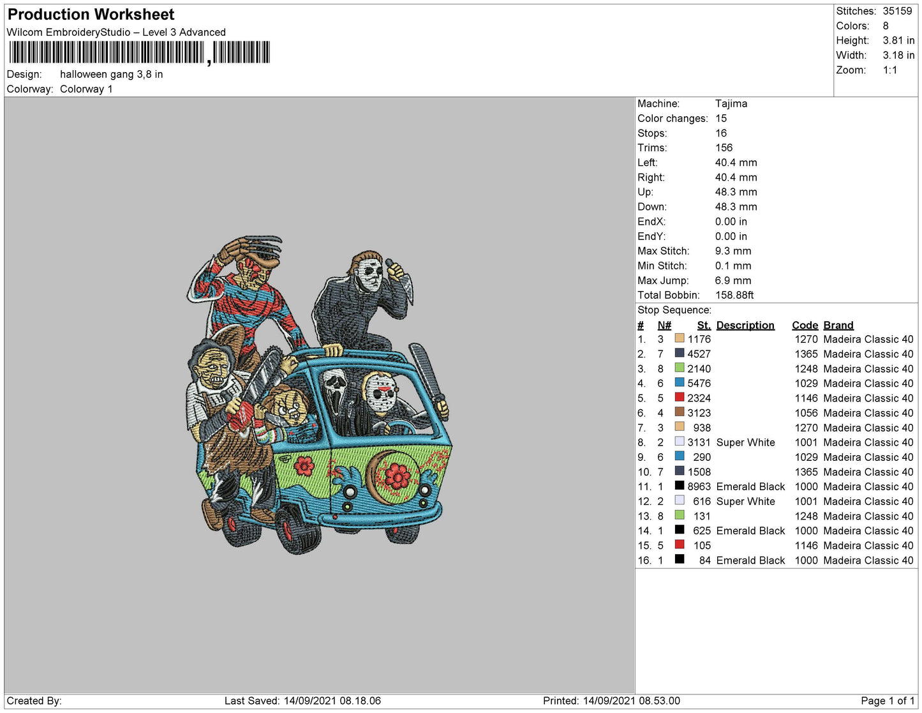Click the Max Jump value "6.9 mm"
The width and height of the screenshot is (922, 713).
(x=733, y=280)
